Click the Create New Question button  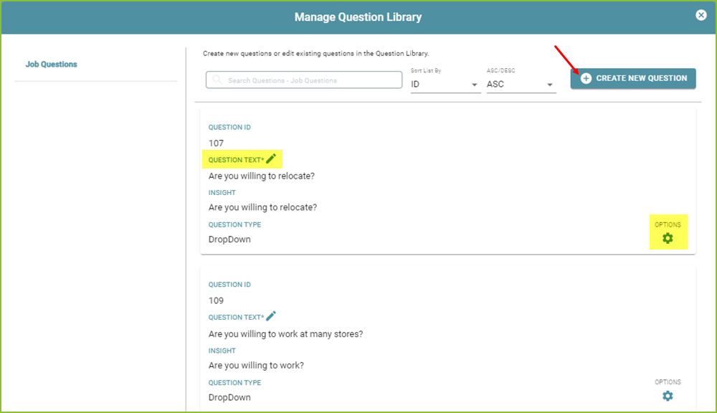point(633,78)
